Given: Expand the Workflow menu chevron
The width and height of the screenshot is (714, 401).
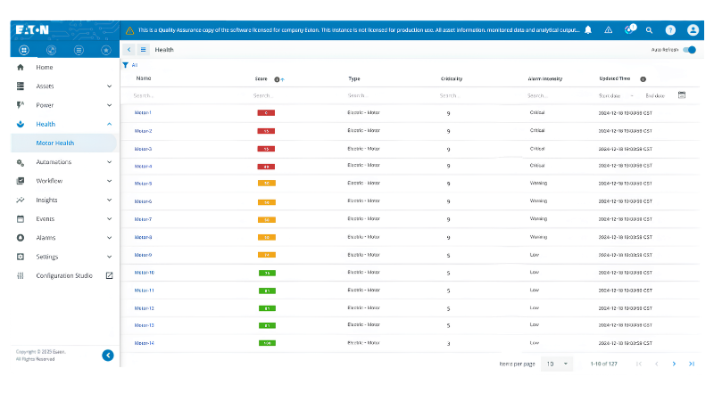Looking at the screenshot, I should (109, 181).
